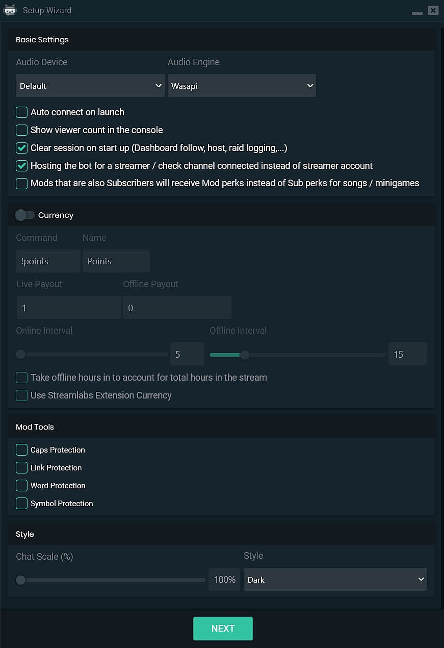Turn on the Currency toggle switch
Screen dimensions: 444x648
[x=24, y=215]
